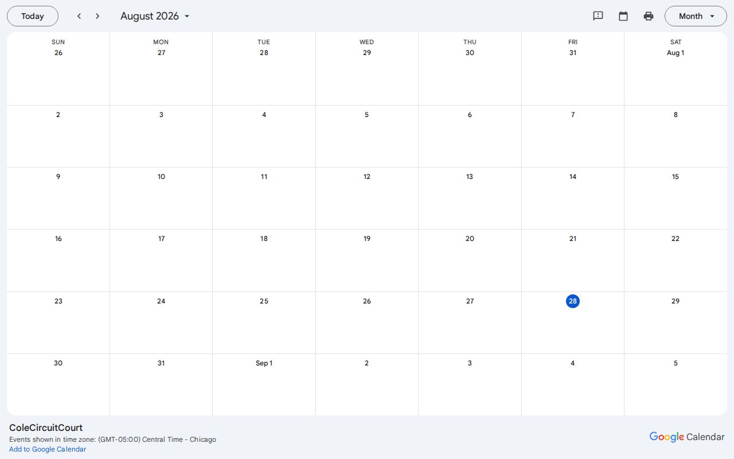Go to the previous month arrow
This screenshot has height=459, width=734.
click(x=79, y=16)
